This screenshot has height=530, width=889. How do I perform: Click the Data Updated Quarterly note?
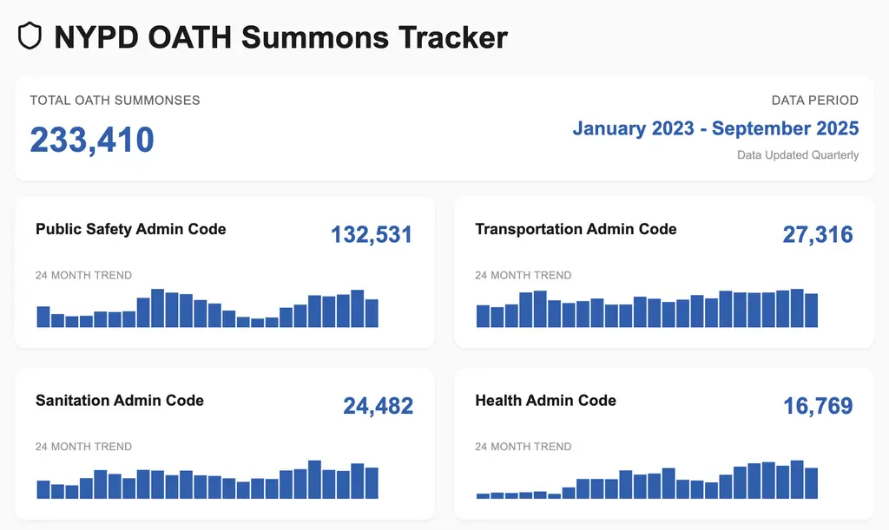(798, 155)
